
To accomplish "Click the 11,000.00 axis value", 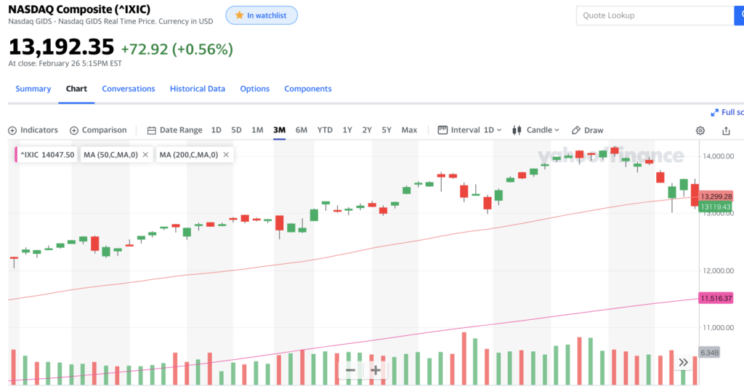I will point(718,327).
